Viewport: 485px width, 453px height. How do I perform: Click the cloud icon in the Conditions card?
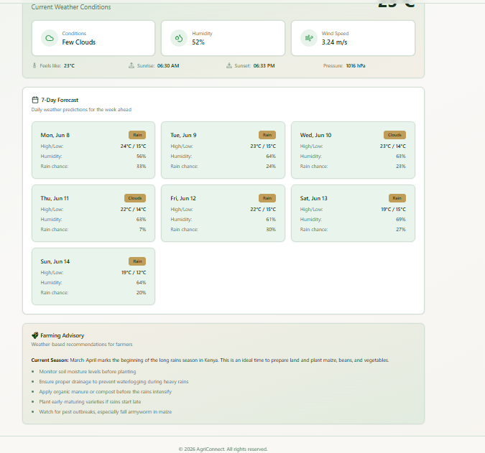click(x=50, y=38)
